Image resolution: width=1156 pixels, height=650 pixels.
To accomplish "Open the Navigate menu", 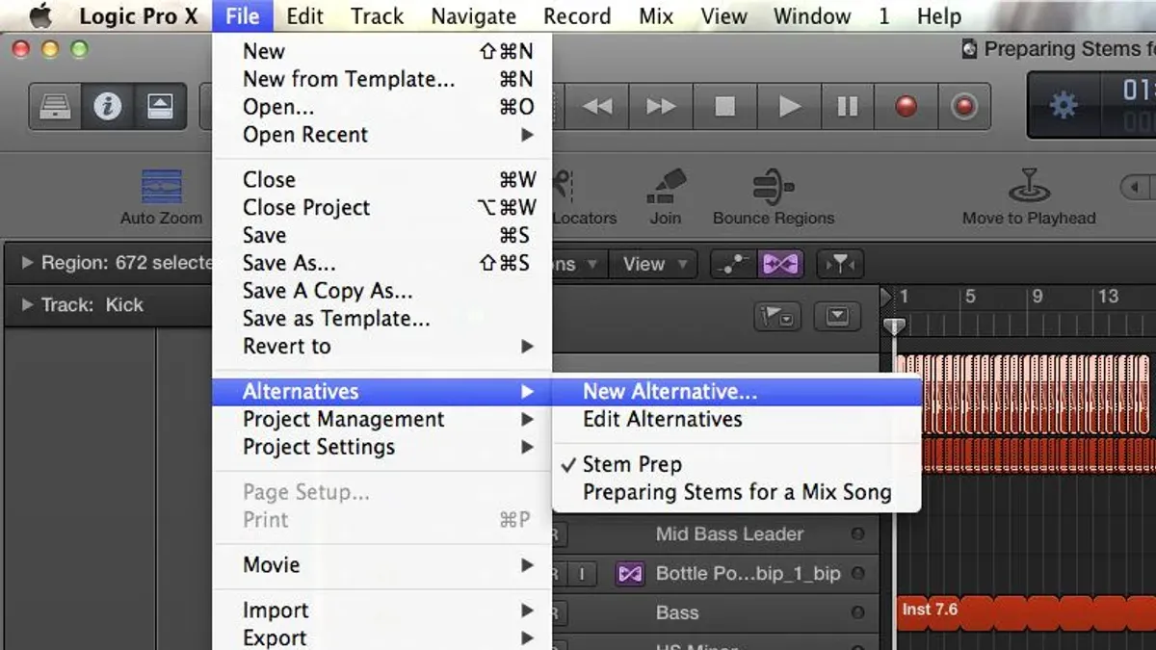I will click(x=473, y=16).
